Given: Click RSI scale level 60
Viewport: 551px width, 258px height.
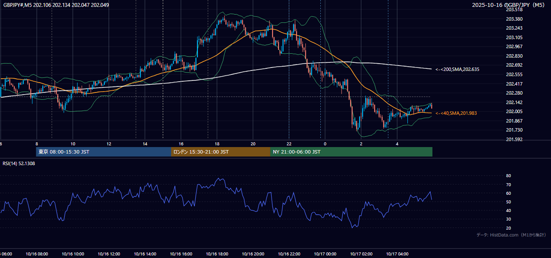Looking at the screenshot, I should coord(508,193).
